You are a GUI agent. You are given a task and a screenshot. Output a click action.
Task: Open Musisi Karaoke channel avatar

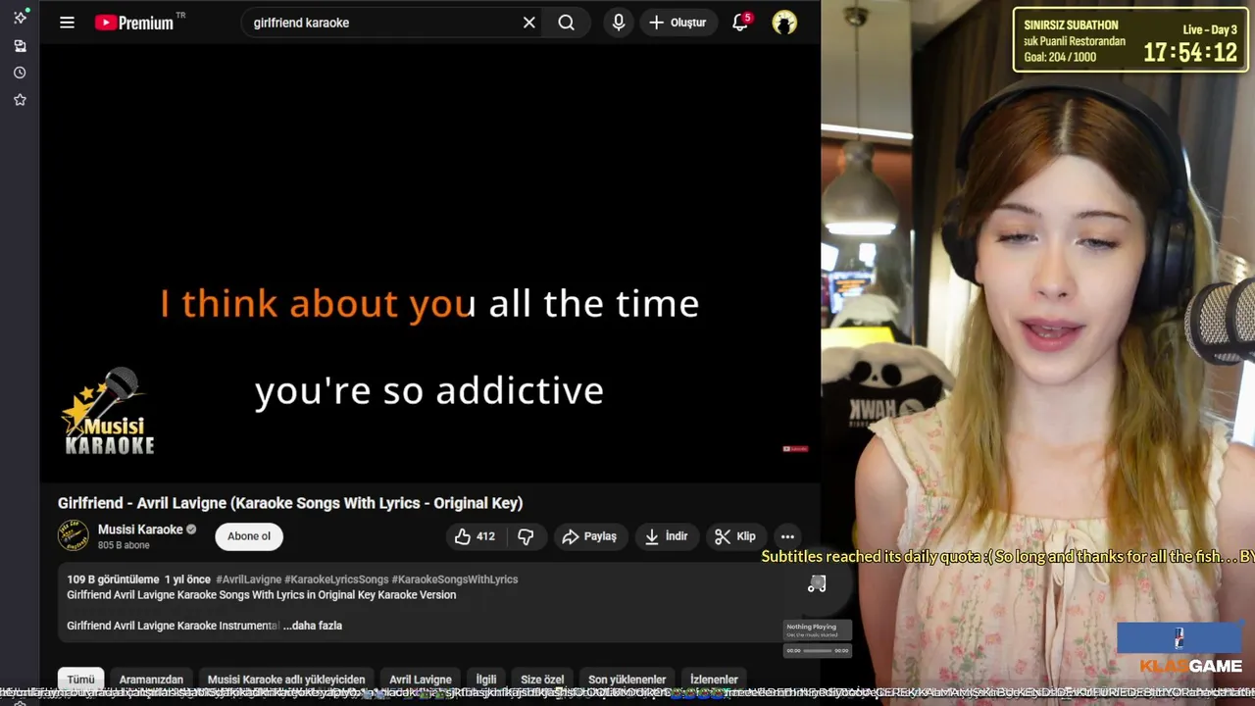tap(74, 536)
